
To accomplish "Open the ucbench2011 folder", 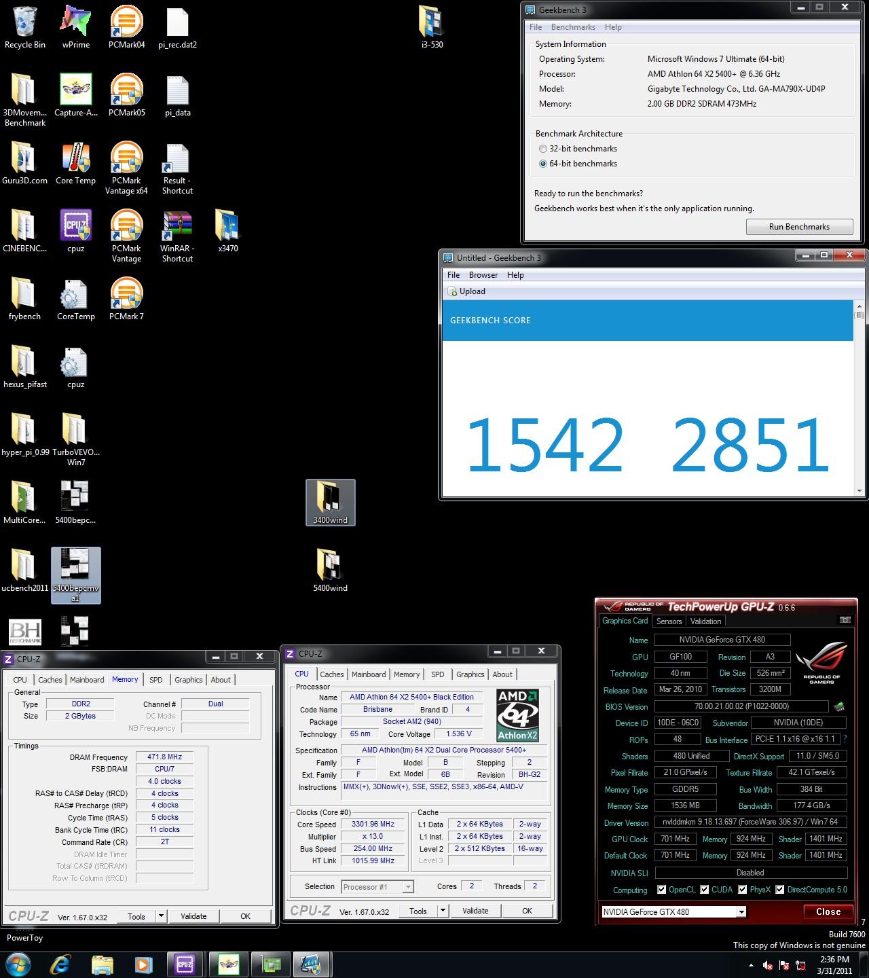I will [25, 571].
